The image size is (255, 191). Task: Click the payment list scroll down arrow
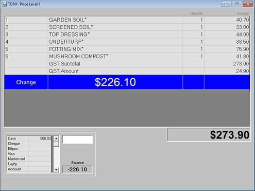(56, 170)
